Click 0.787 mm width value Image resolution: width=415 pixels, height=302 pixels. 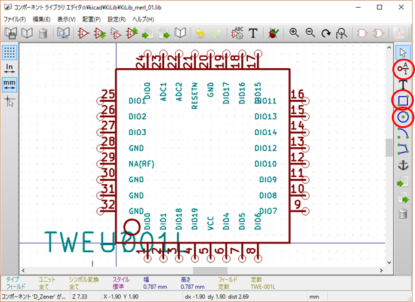tap(155, 286)
